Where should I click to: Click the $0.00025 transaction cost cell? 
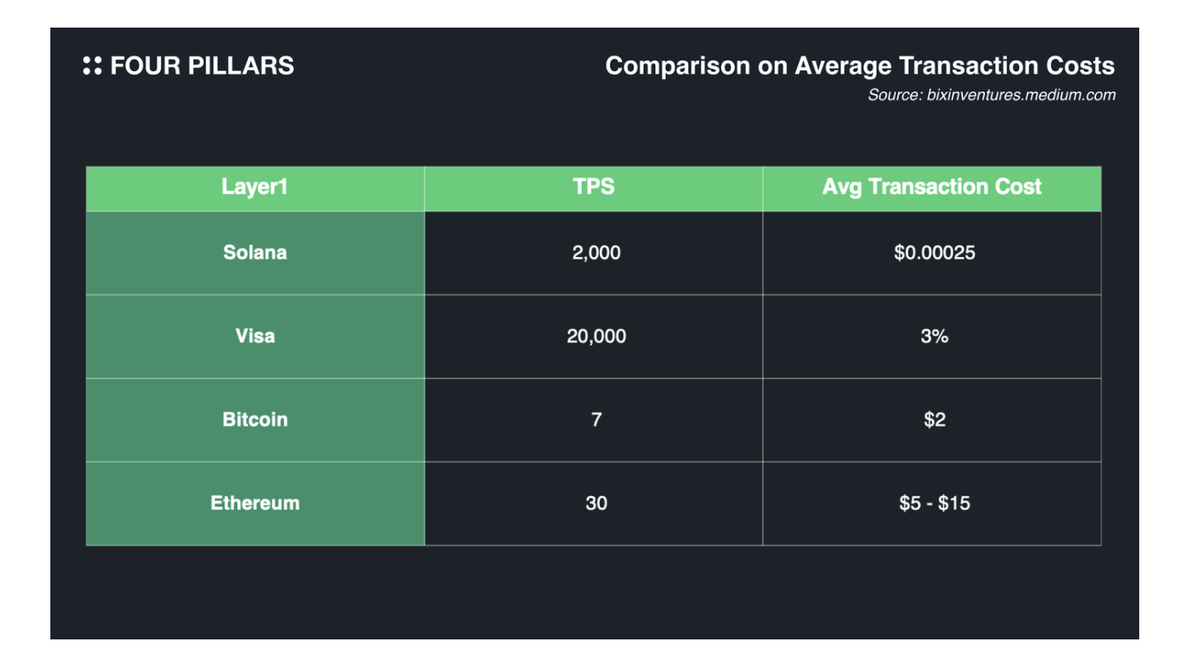[x=935, y=252]
